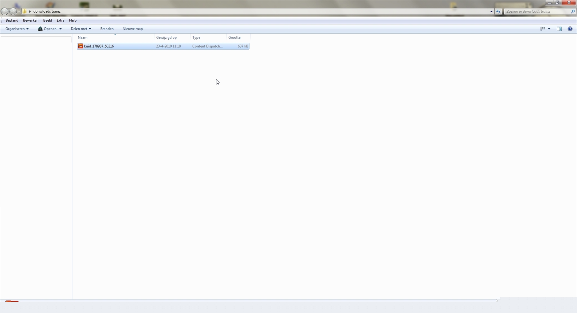Viewport: 577px width, 313px height.
Task: Open the Beeld menu
Action: (x=47, y=20)
